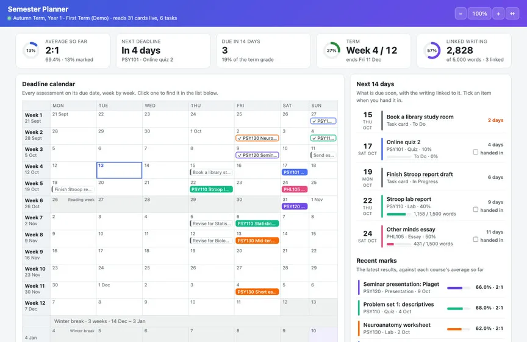Open the orange PSY130 Short es event
527x342 pixels.
pos(257,292)
